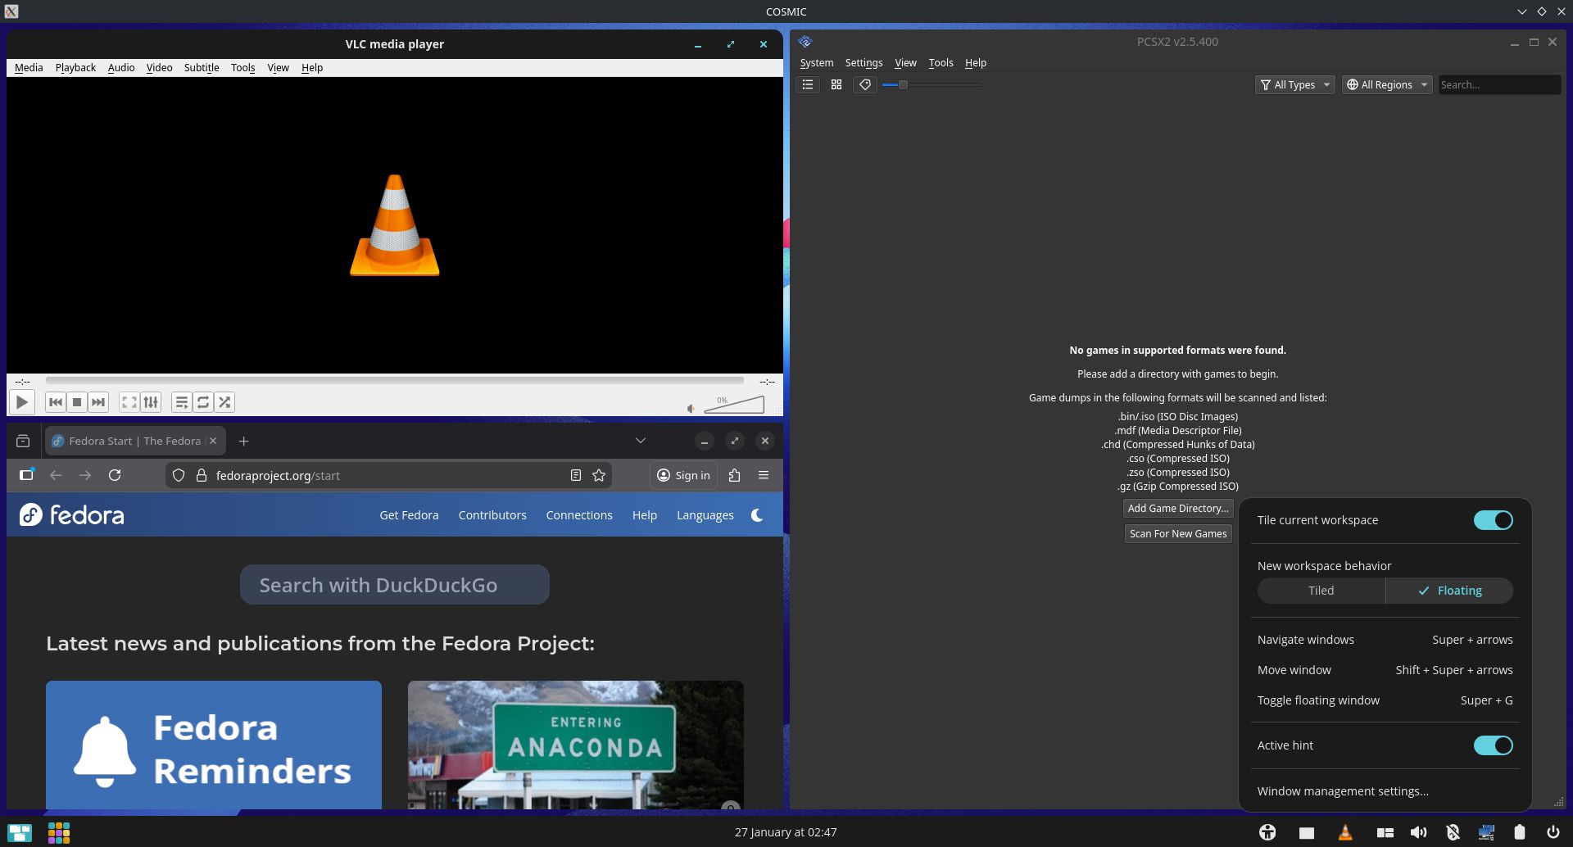Image resolution: width=1573 pixels, height=847 pixels.
Task: Open the COSMIC applications launcher grid
Action: pyautogui.click(x=59, y=833)
